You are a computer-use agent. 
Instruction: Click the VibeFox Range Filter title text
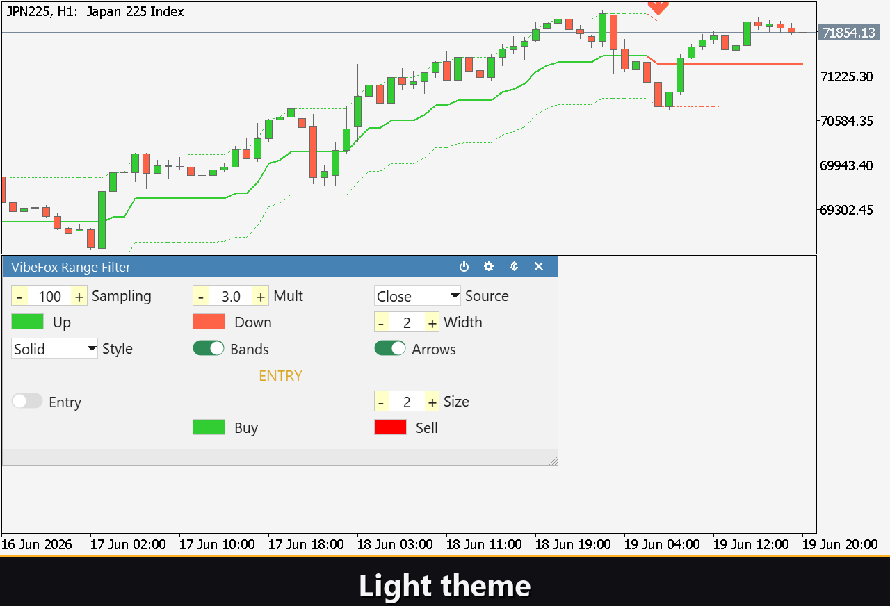tap(71, 267)
